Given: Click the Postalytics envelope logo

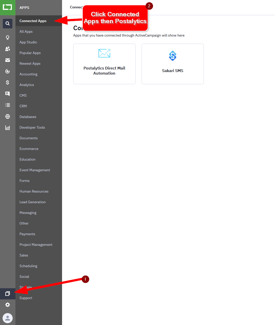Looking at the screenshot, I should coord(104,53).
